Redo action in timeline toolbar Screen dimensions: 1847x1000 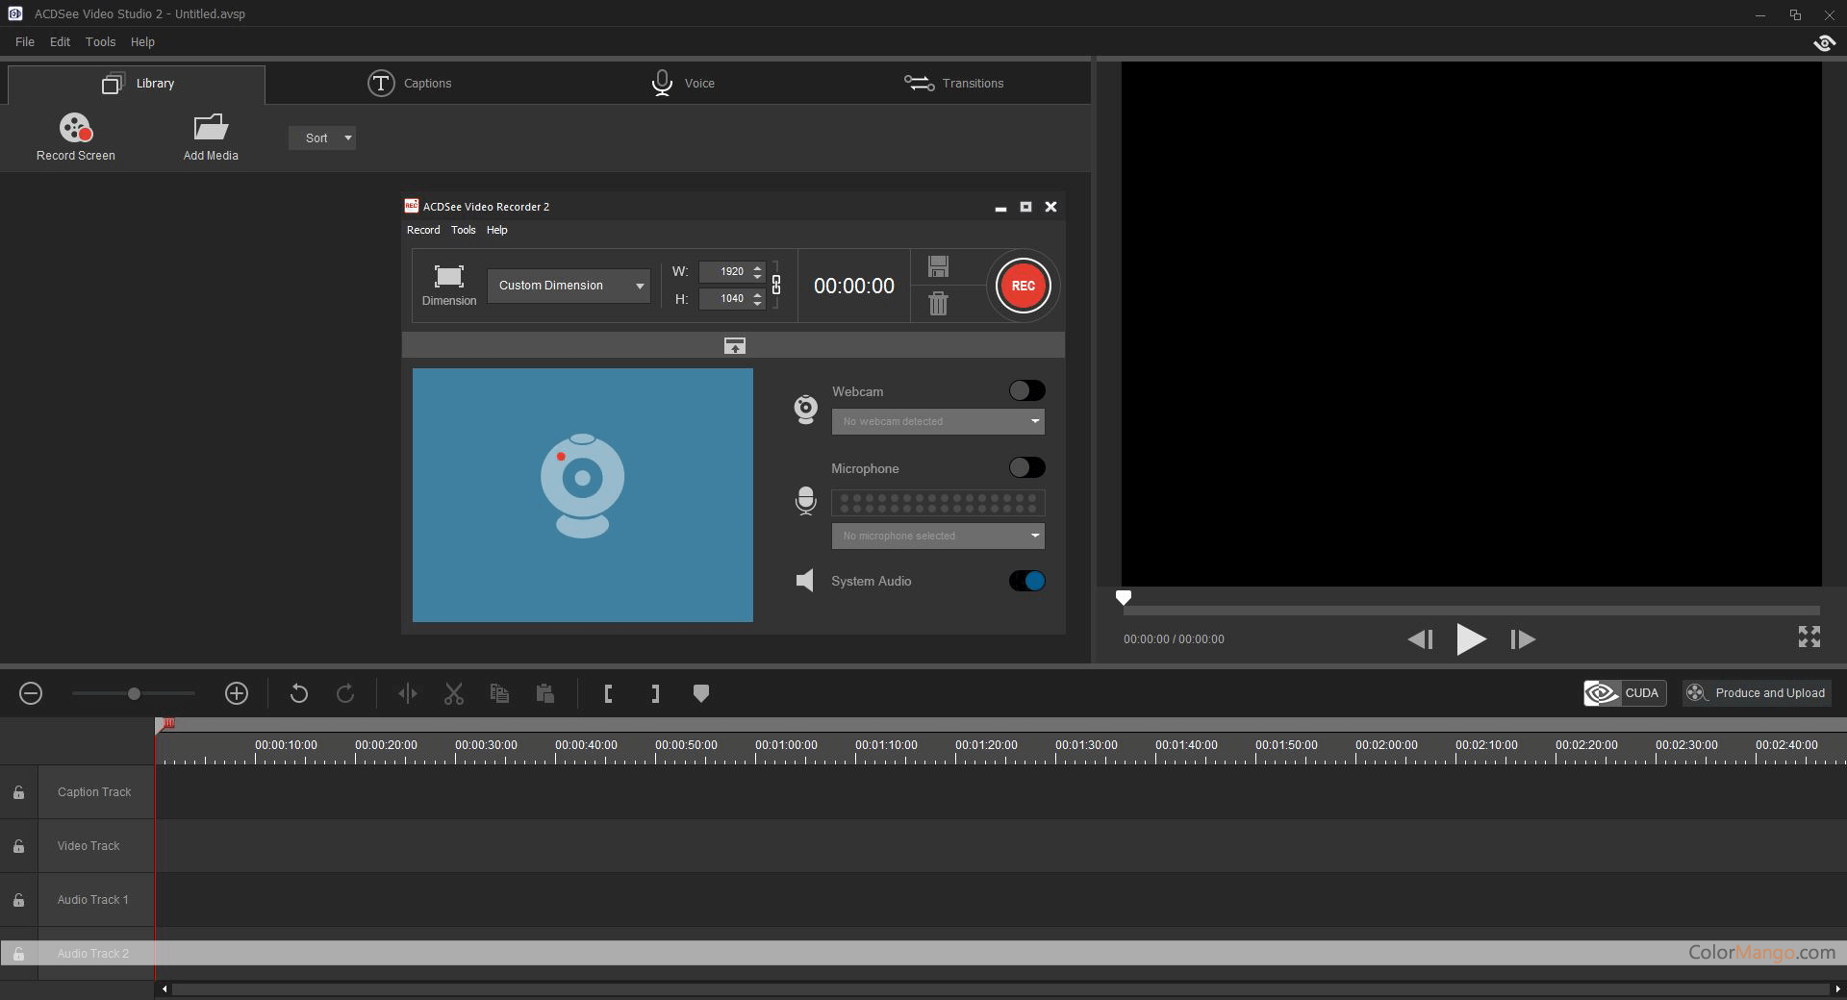click(x=345, y=693)
